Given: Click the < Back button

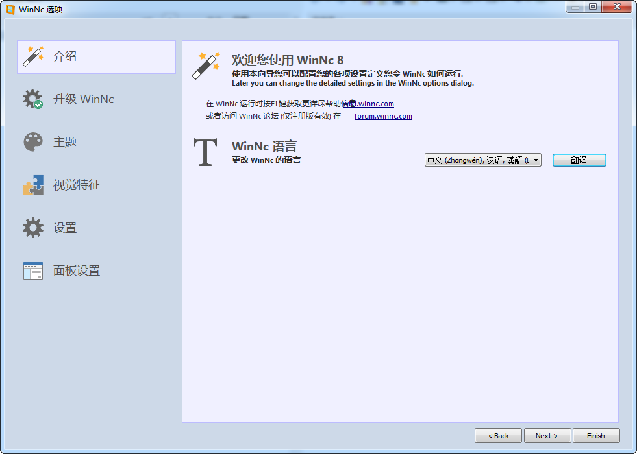Looking at the screenshot, I should (x=498, y=436).
